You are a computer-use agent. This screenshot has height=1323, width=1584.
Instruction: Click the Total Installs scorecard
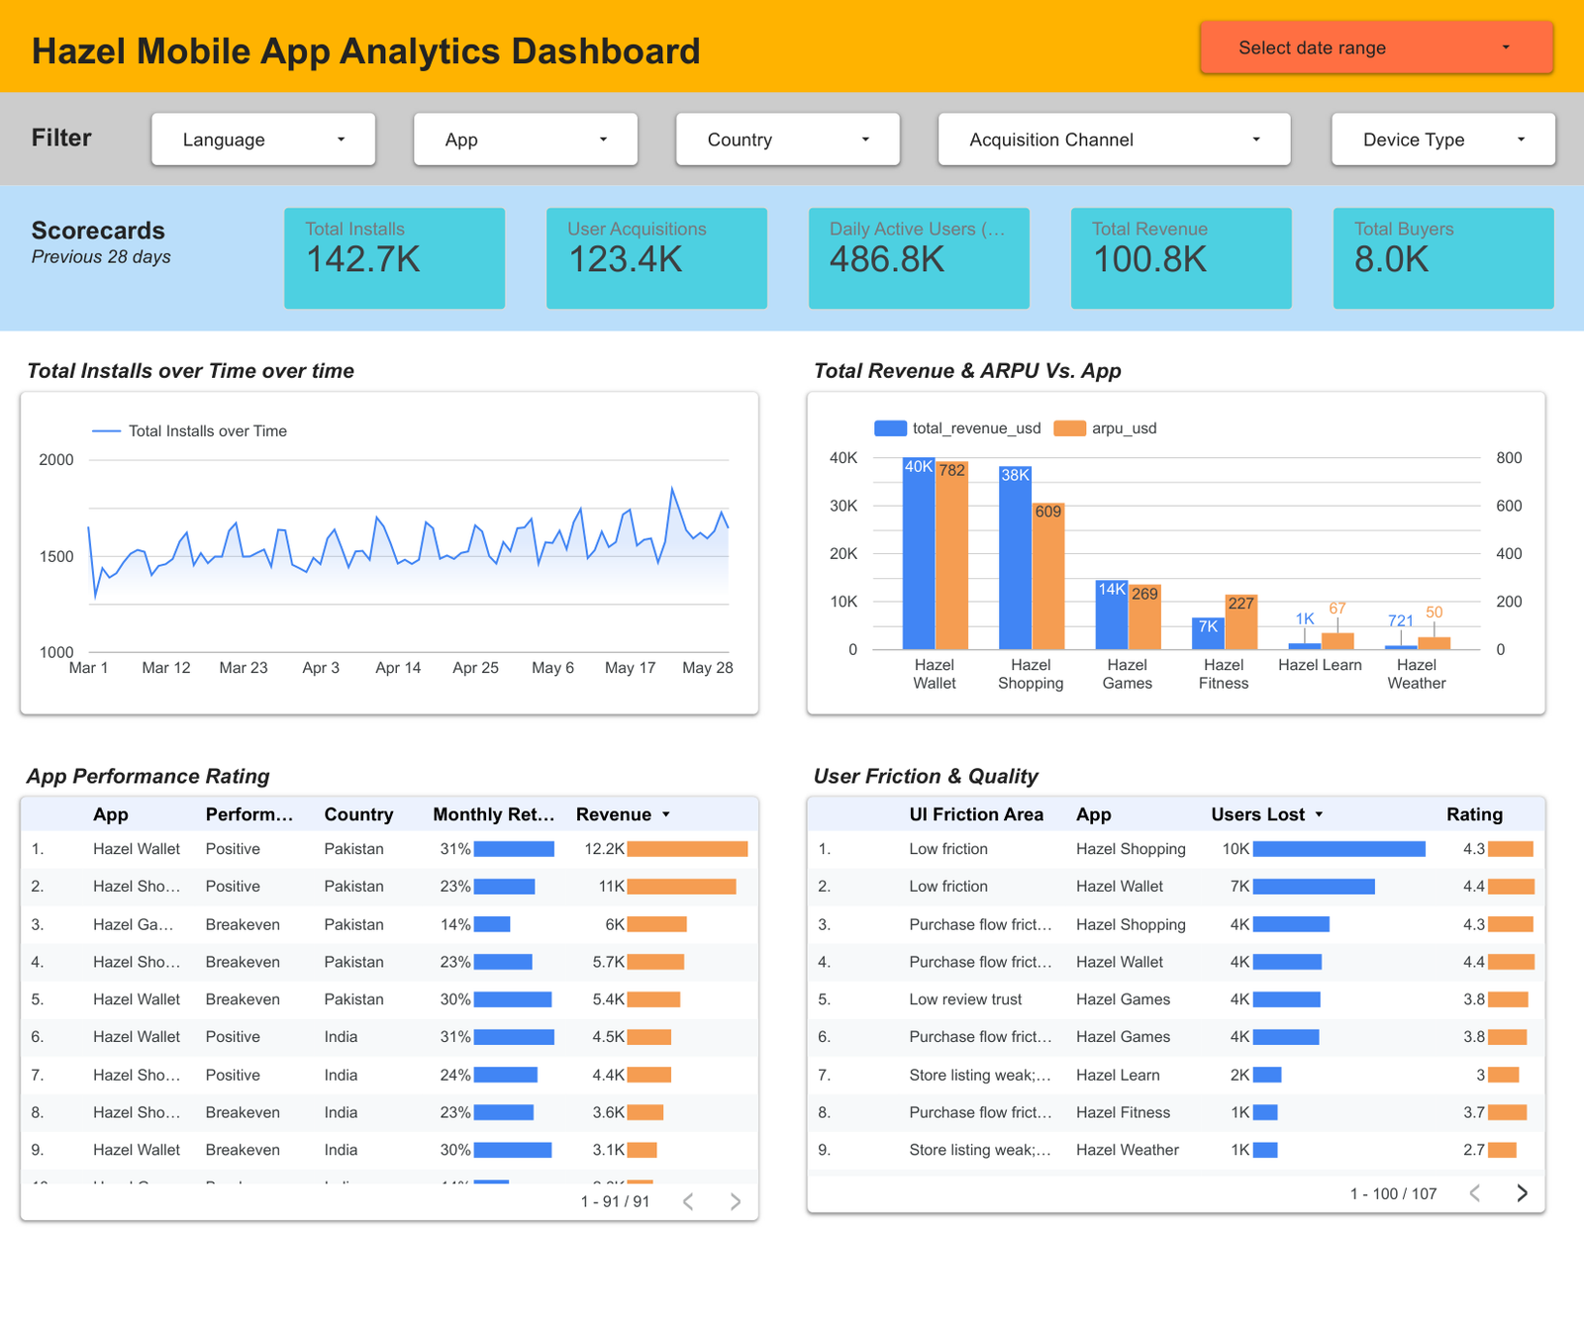tap(394, 258)
